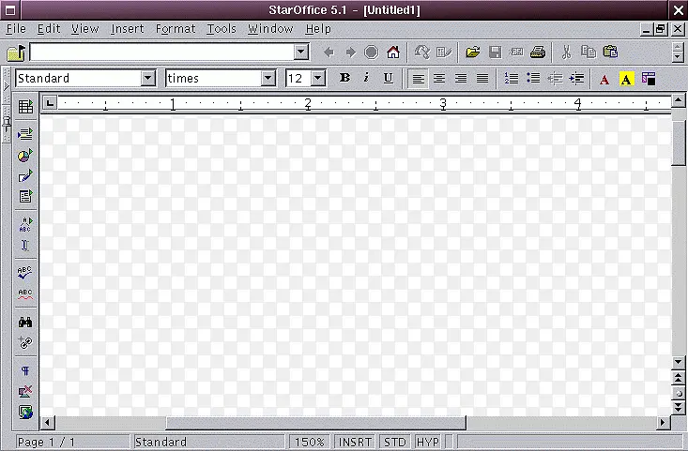688x451 pixels.
Task: Toggle Nonprinting Characters paragraph mark icon
Action: coord(25,370)
